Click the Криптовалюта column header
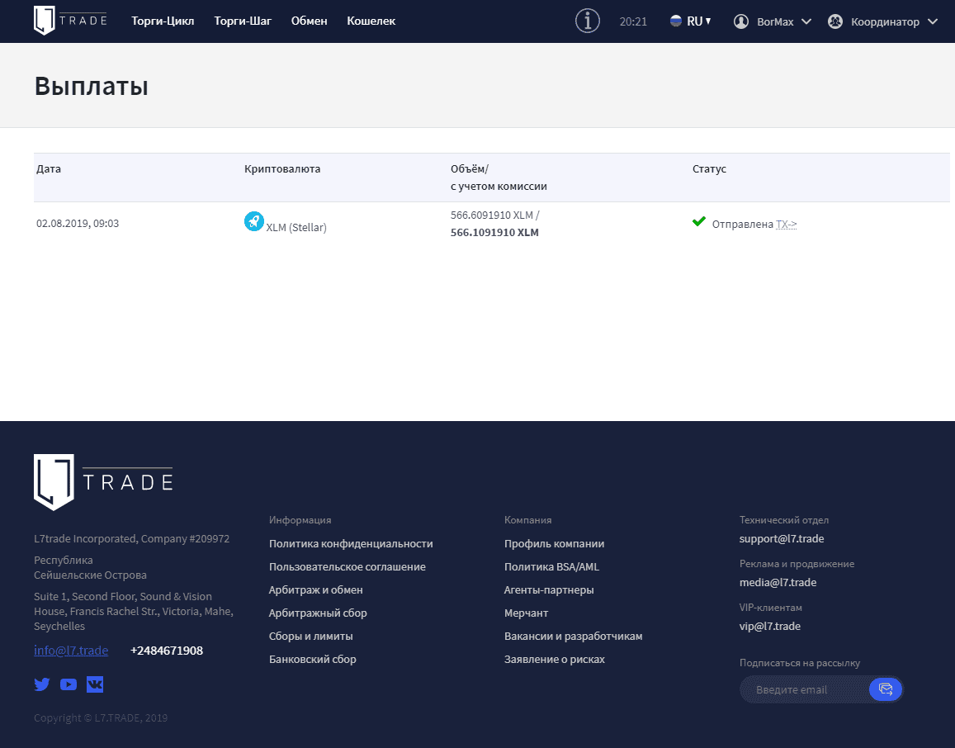The width and height of the screenshot is (955, 748). click(282, 168)
